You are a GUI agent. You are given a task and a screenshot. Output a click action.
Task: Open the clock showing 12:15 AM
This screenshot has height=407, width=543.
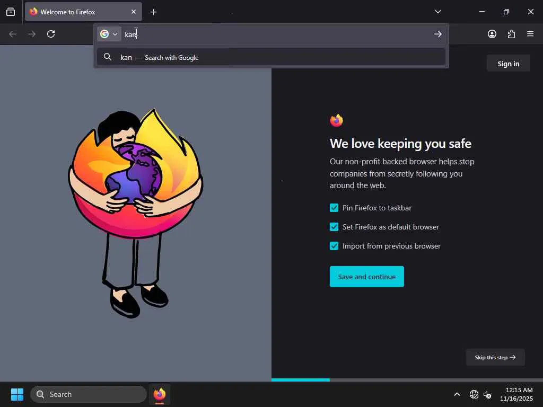tap(516, 394)
